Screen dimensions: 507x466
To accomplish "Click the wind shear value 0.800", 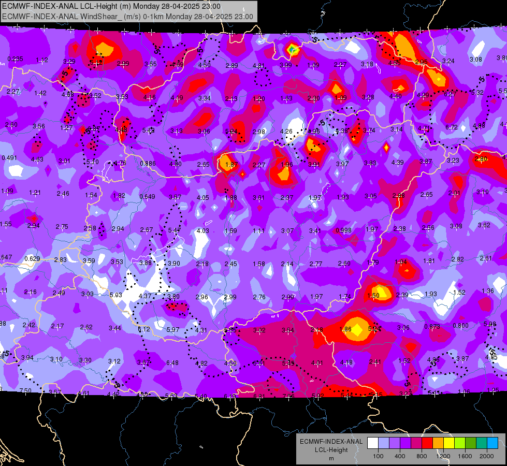I will click(460, 326).
